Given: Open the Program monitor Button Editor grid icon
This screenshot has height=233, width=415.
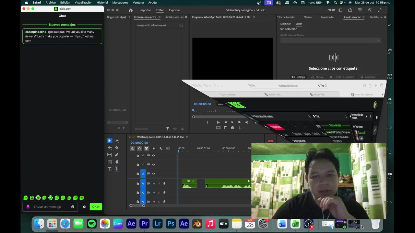Looking at the screenshot, I should point(240,128).
